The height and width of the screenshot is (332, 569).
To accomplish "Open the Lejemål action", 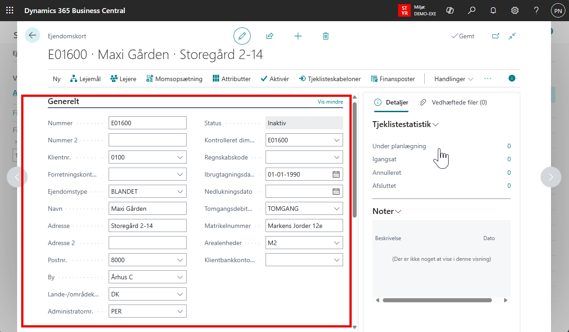I will point(85,79).
